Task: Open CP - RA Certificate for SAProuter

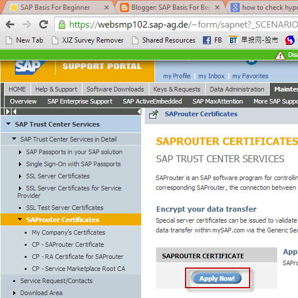Action: pyautogui.click(x=78, y=257)
